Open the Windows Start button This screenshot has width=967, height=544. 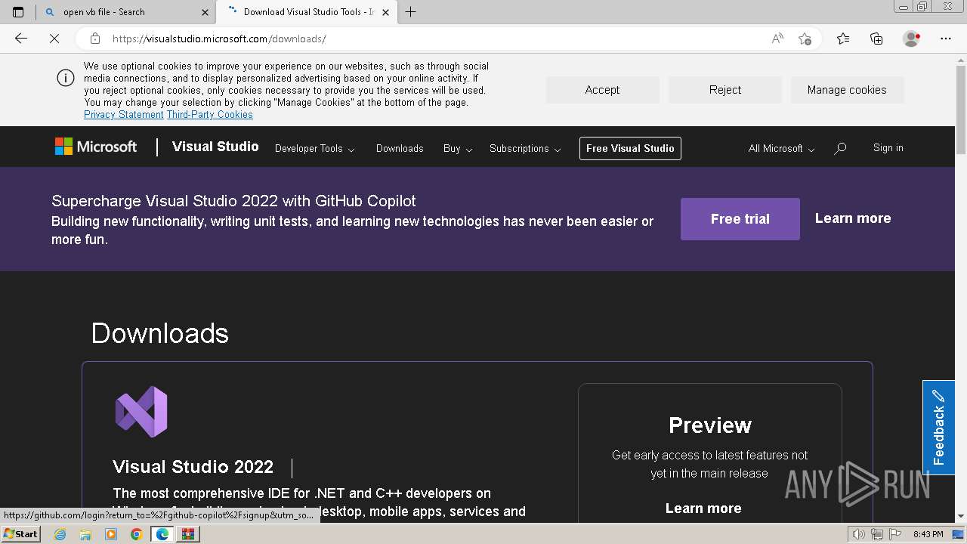(21, 534)
